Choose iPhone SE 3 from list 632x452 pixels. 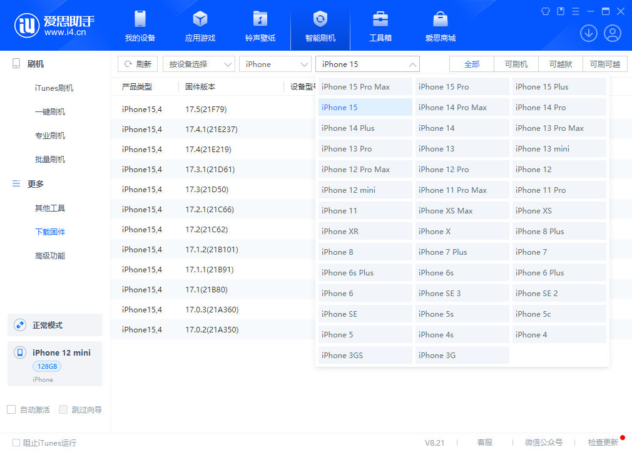coord(462,293)
